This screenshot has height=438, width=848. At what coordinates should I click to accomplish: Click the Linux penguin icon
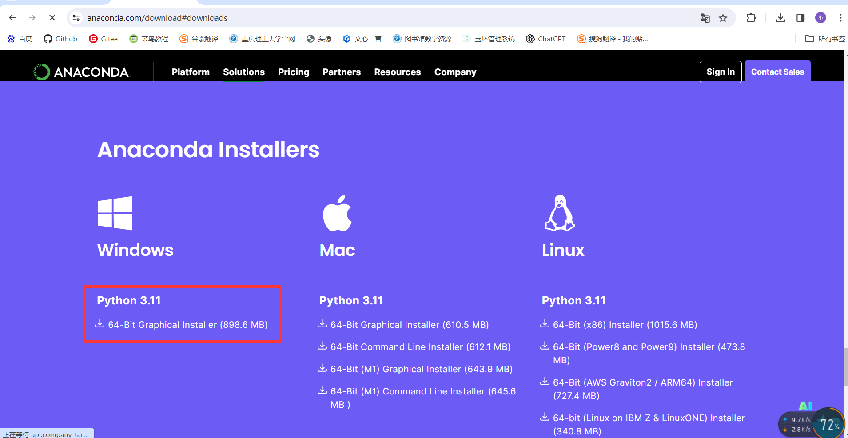point(560,213)
